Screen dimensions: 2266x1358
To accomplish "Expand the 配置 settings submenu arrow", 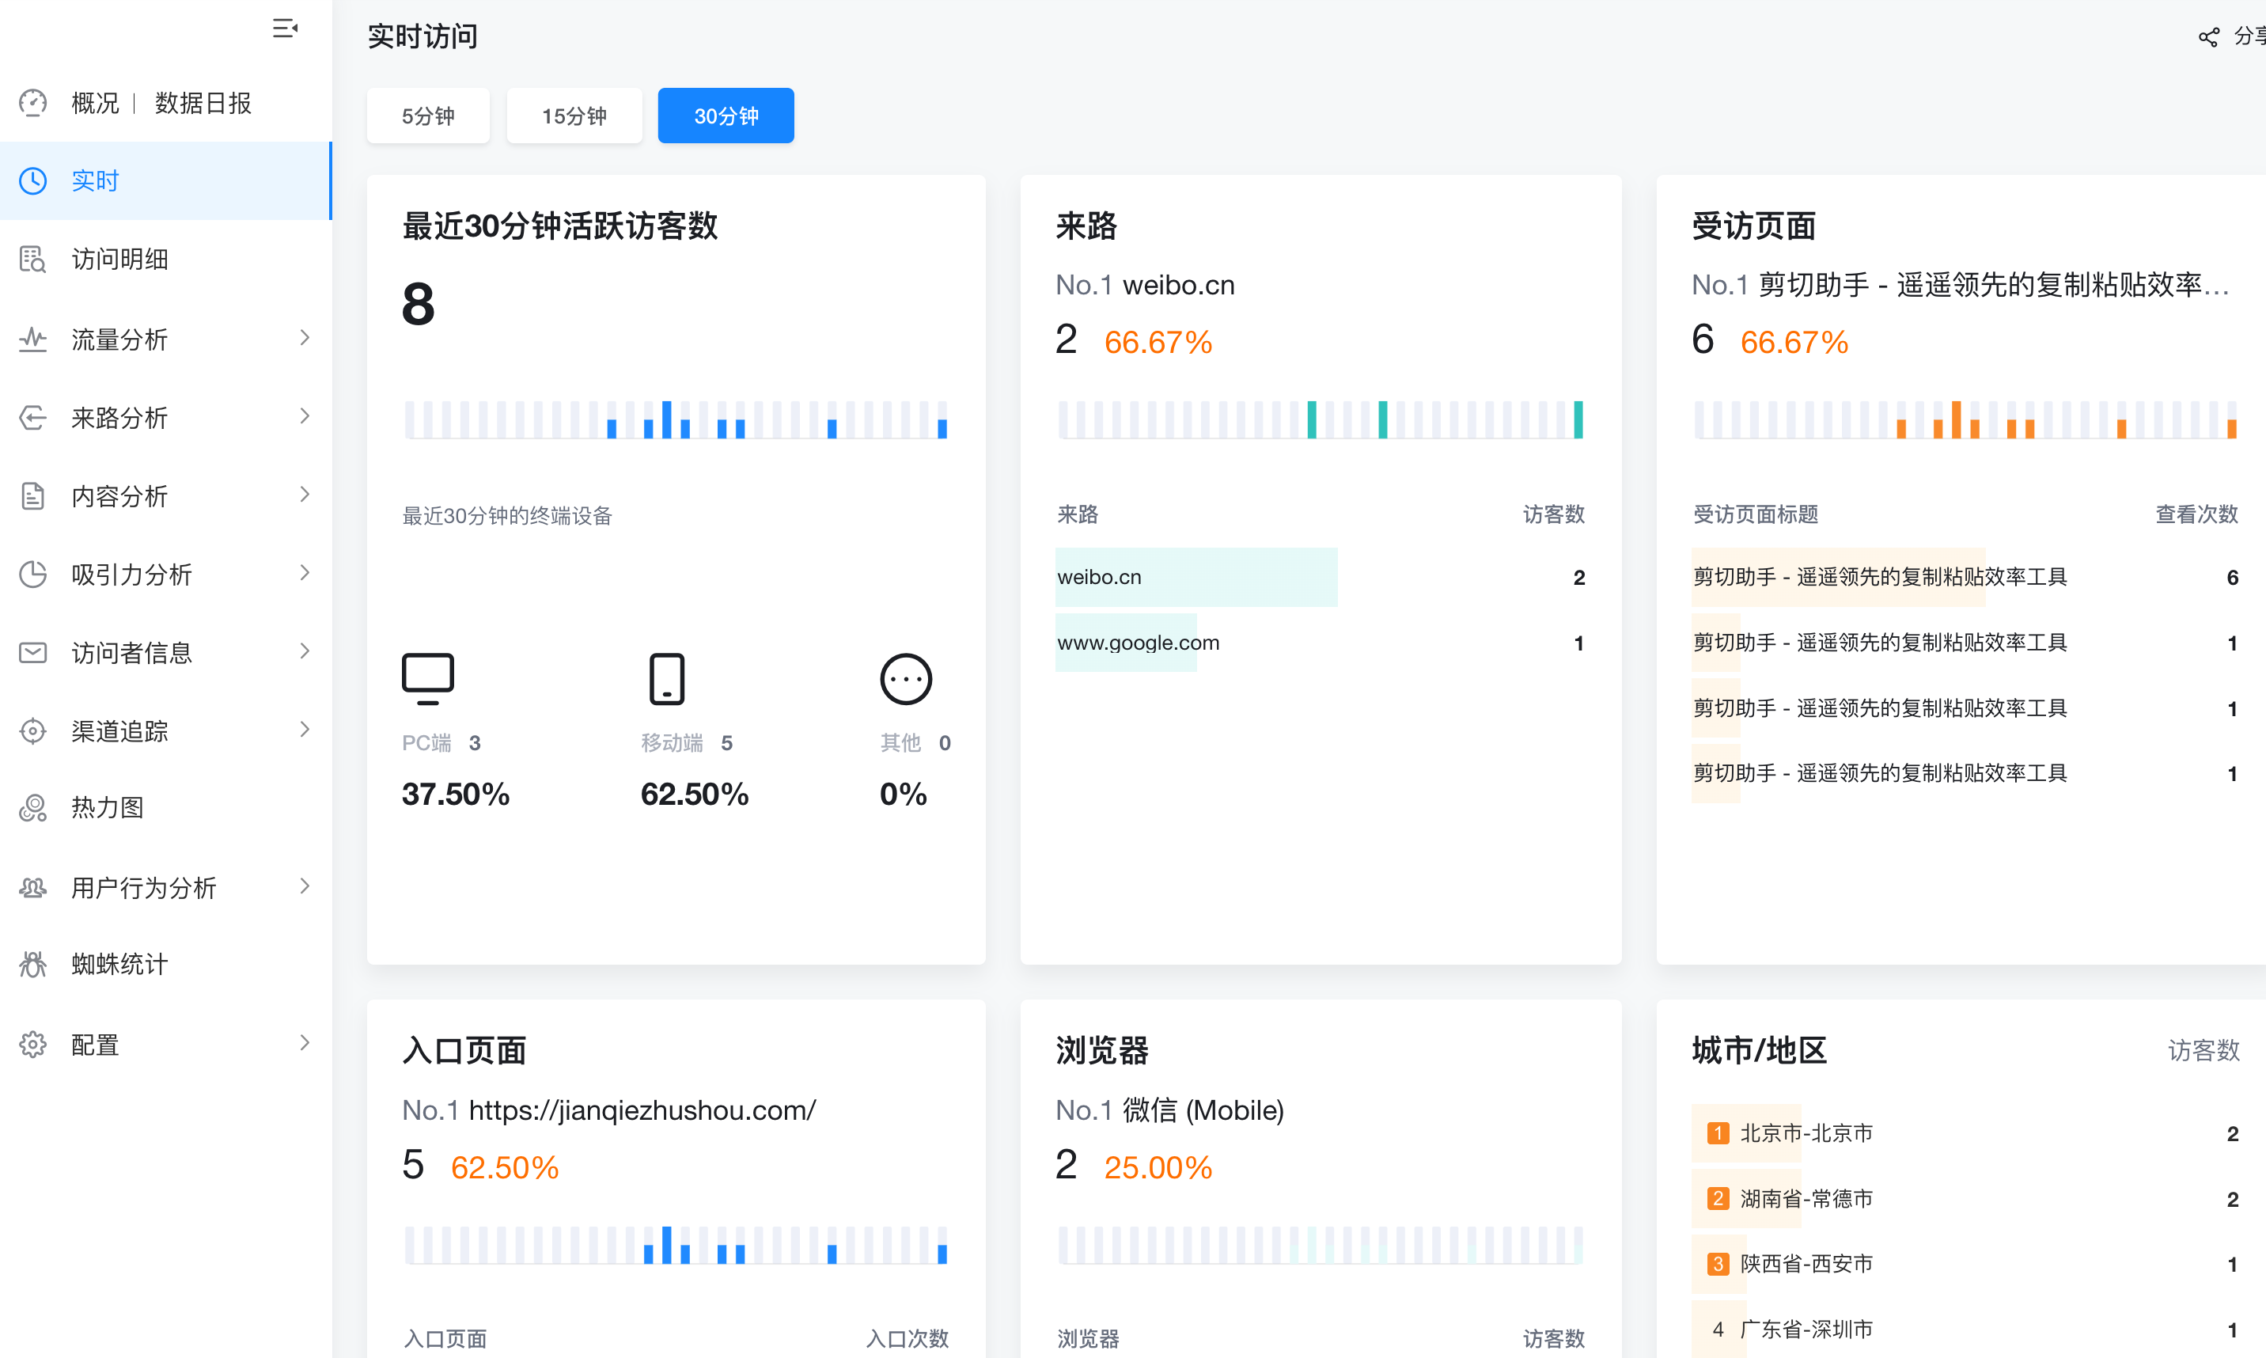I will pyautogui.click(x=305, y=1043).
